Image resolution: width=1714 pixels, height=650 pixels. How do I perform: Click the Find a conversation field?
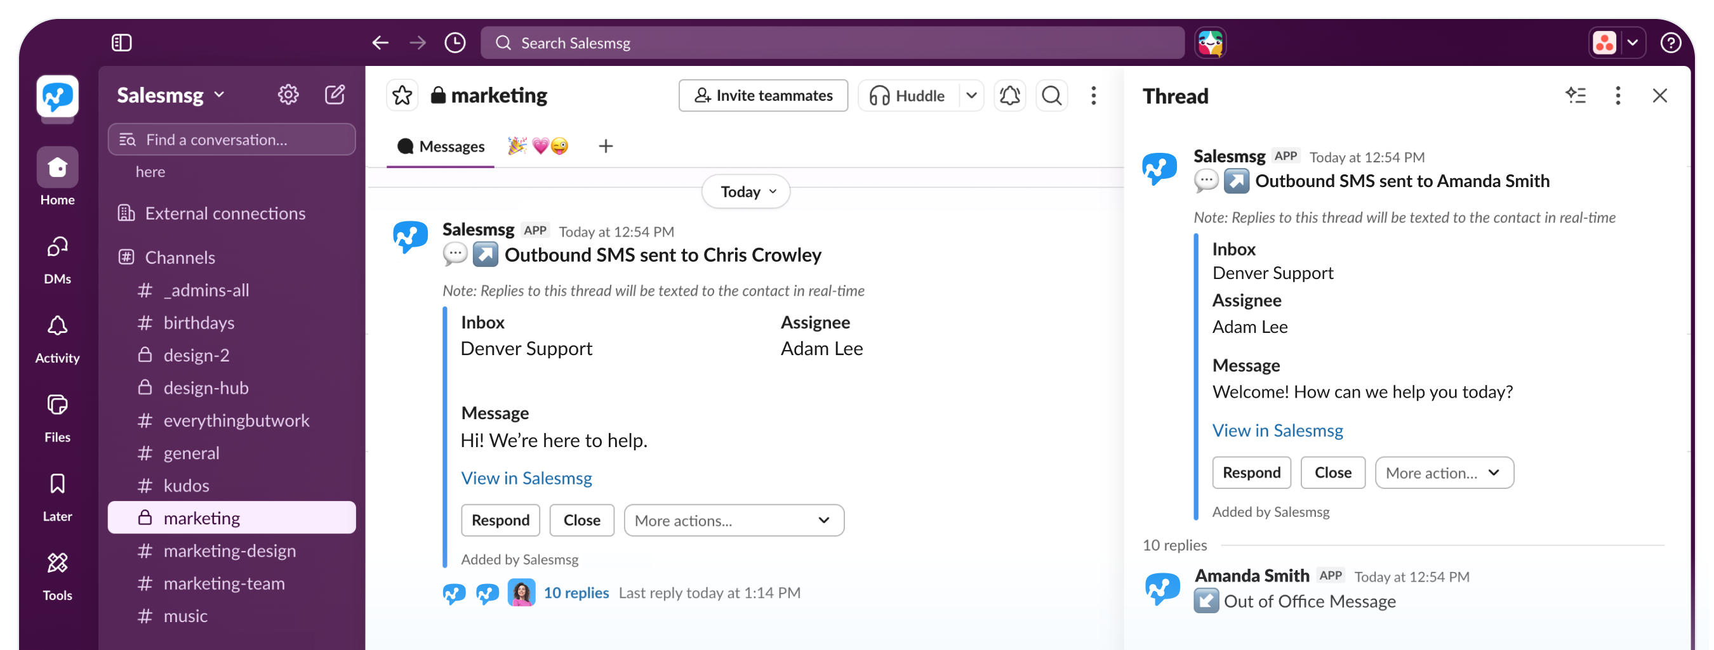(232, 140)
